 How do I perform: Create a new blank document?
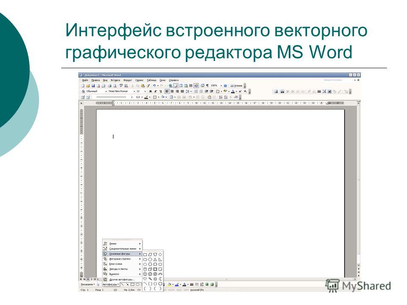point(83,86)
